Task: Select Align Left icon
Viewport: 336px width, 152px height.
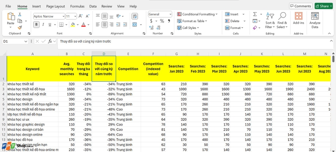Action: [x=98, y=25]
